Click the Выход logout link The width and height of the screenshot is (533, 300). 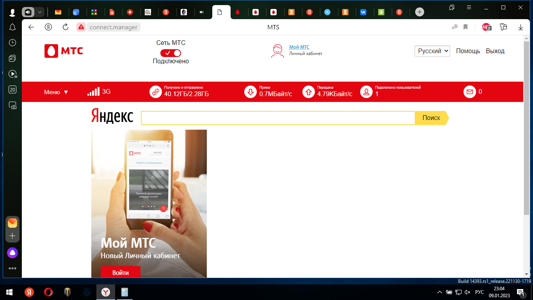[x=495, y=51]
